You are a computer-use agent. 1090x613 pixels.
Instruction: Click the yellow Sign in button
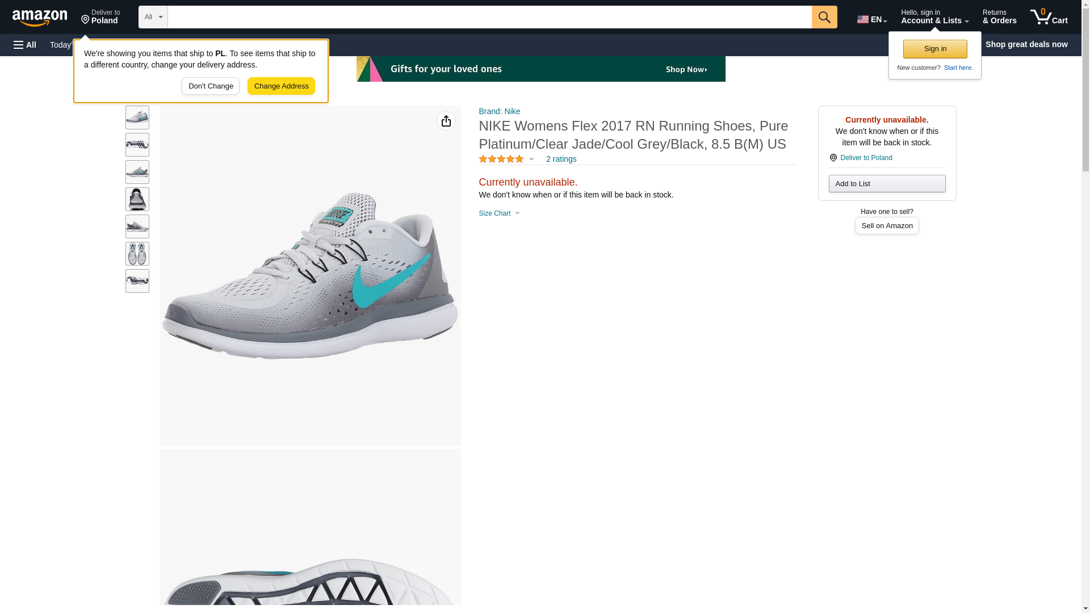(935, 49)
